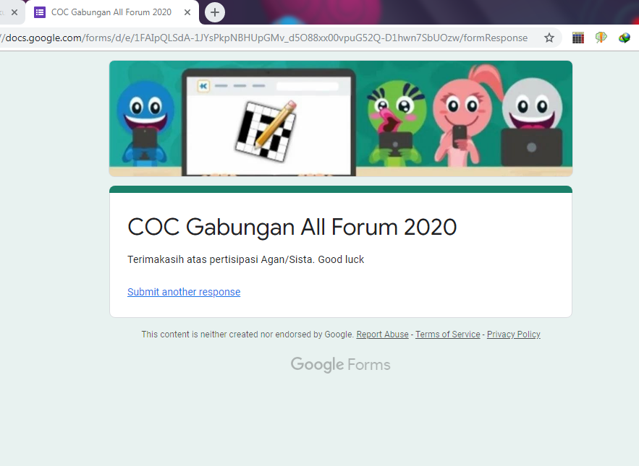The image size is (639, 466).
Task: Click the form title heading text
Action: coord(292,227)
